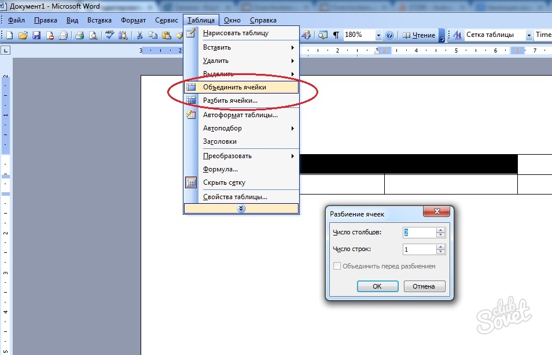
Task: Tick 'Объединить перед разбиением' checkbox
Action: tap(337, 266)
